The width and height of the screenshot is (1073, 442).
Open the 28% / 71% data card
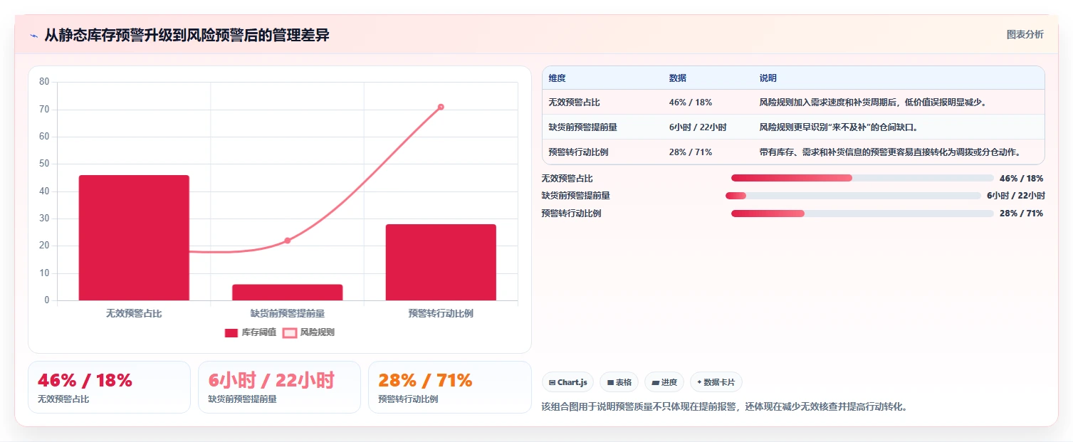coord(449,387)
